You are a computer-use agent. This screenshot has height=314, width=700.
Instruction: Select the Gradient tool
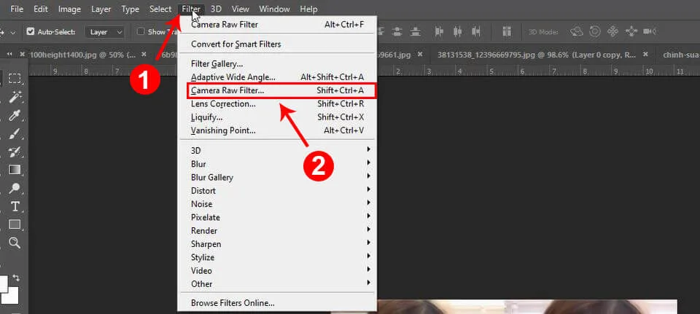(x=15, y=170)
